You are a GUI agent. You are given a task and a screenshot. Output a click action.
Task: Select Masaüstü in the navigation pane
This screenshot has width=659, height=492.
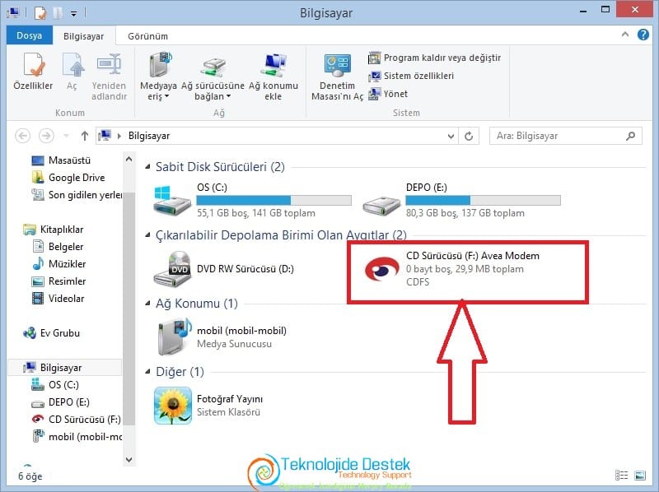[x=61, y=160]
